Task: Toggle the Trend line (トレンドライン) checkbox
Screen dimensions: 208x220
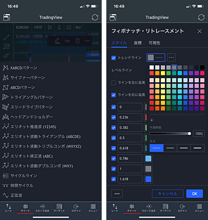Action: click(x=114, y=58)
